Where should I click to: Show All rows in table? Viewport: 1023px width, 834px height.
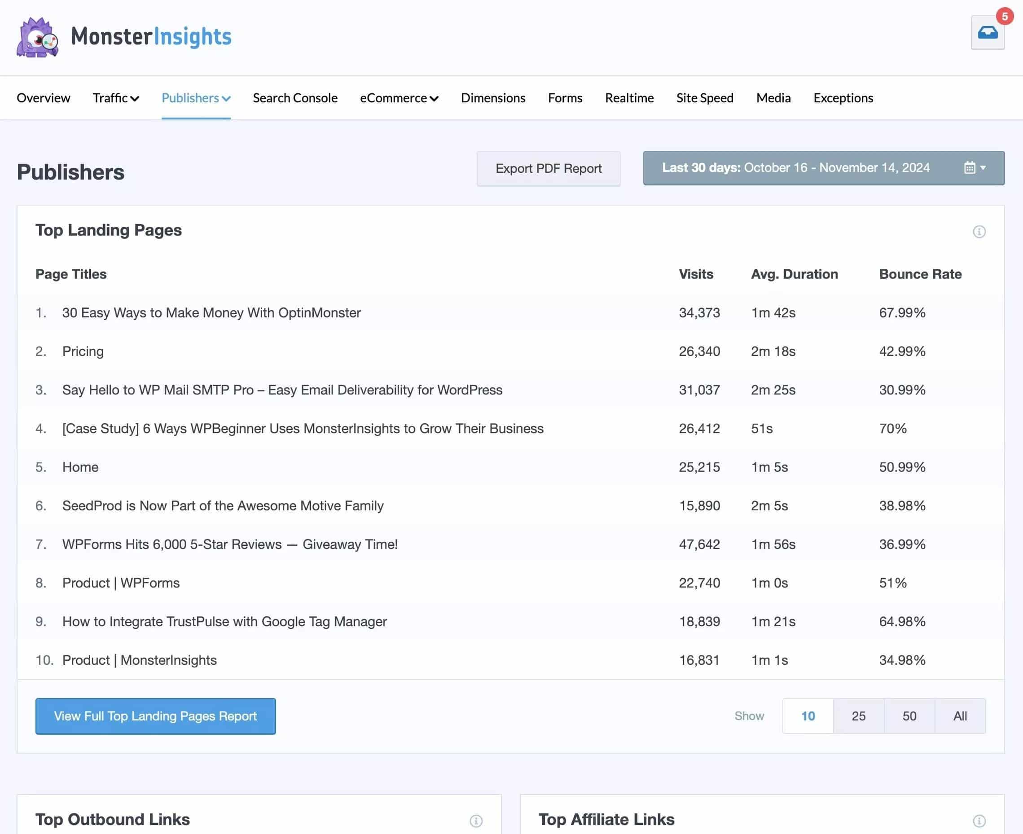coord(960,716)
